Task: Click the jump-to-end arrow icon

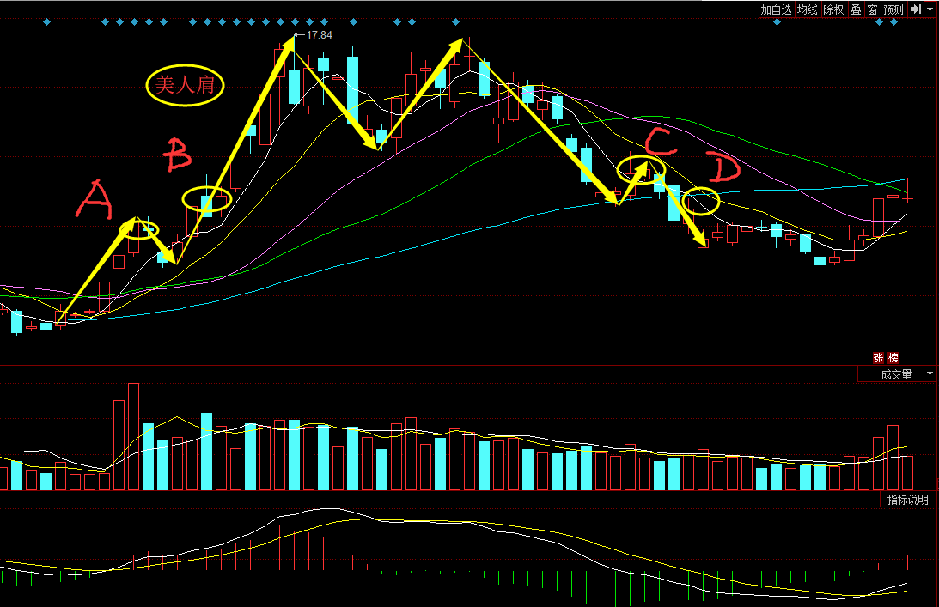Action: coord(916,9)
